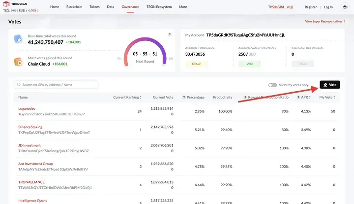Open the Blockchain menu
Screen dimensions: 354x204
coord(74,7)
